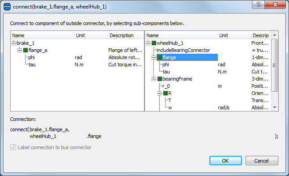
Task: Toggle Label connection to bus connector checkbox
Action: coord(13,147)
